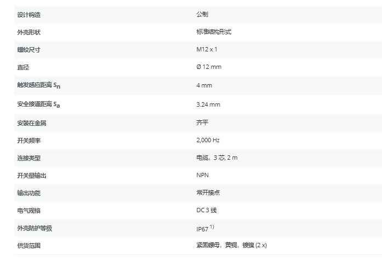Screen dimensions: 382x262
Task: Click the M12 x 1 value
Action: (207, 50)
